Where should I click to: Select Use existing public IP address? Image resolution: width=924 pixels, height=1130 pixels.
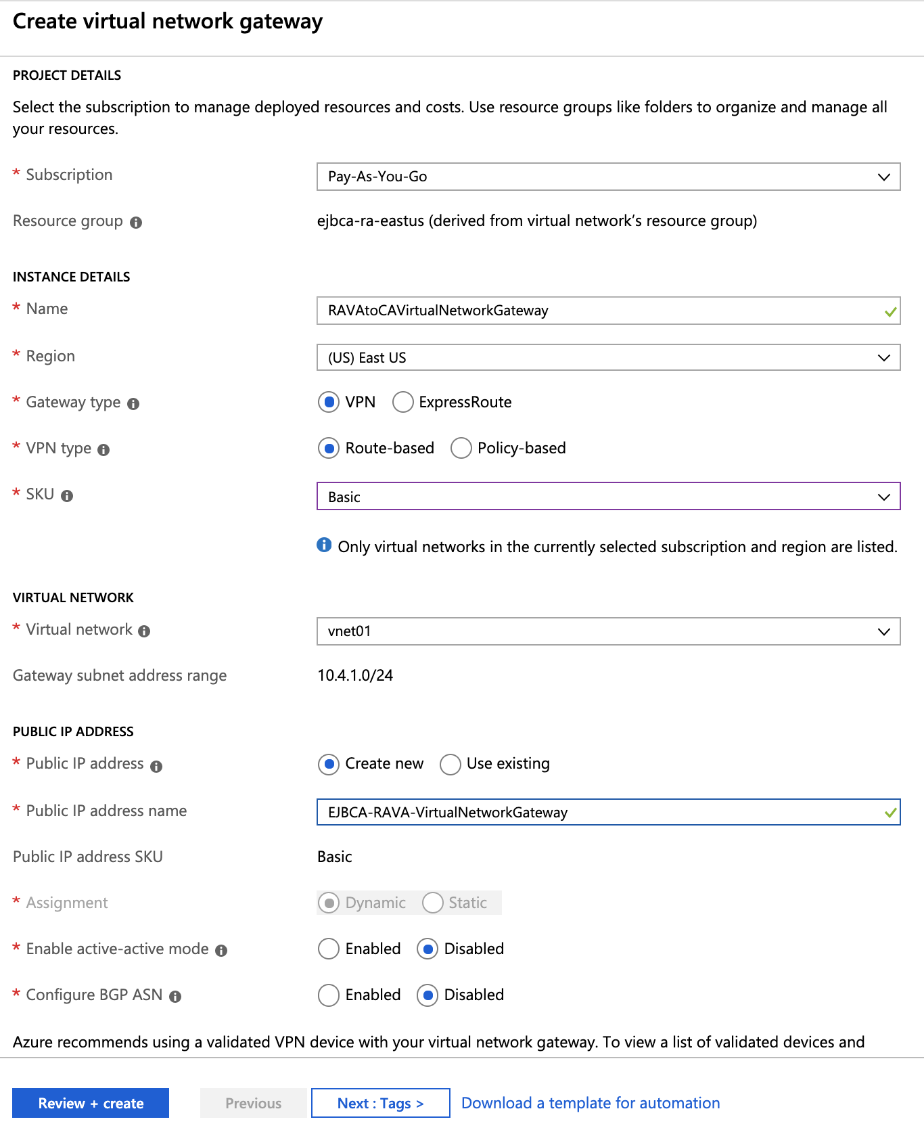pos(451,765)
